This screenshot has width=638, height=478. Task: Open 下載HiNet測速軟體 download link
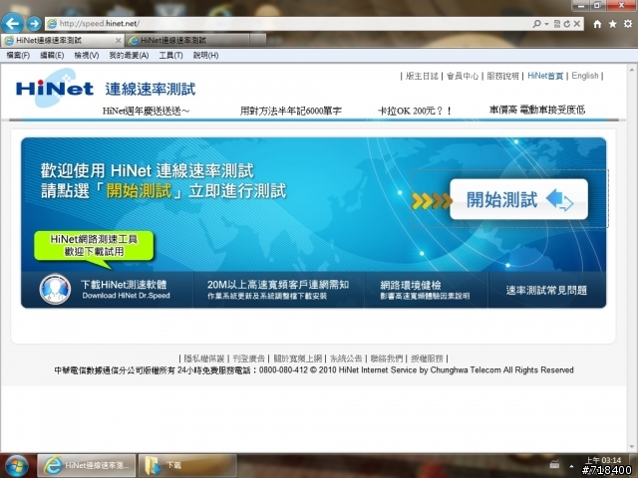126,290
